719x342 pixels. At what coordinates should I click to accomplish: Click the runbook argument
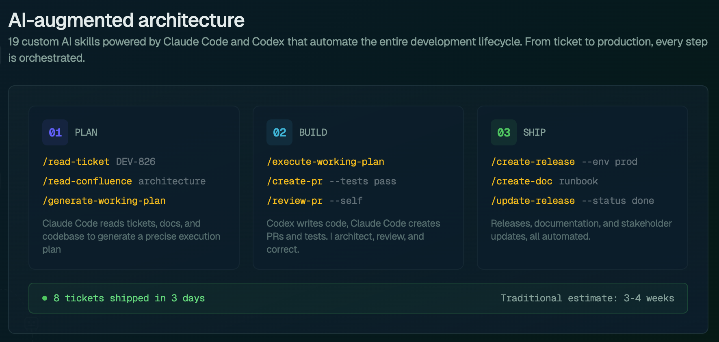(578, 181)
